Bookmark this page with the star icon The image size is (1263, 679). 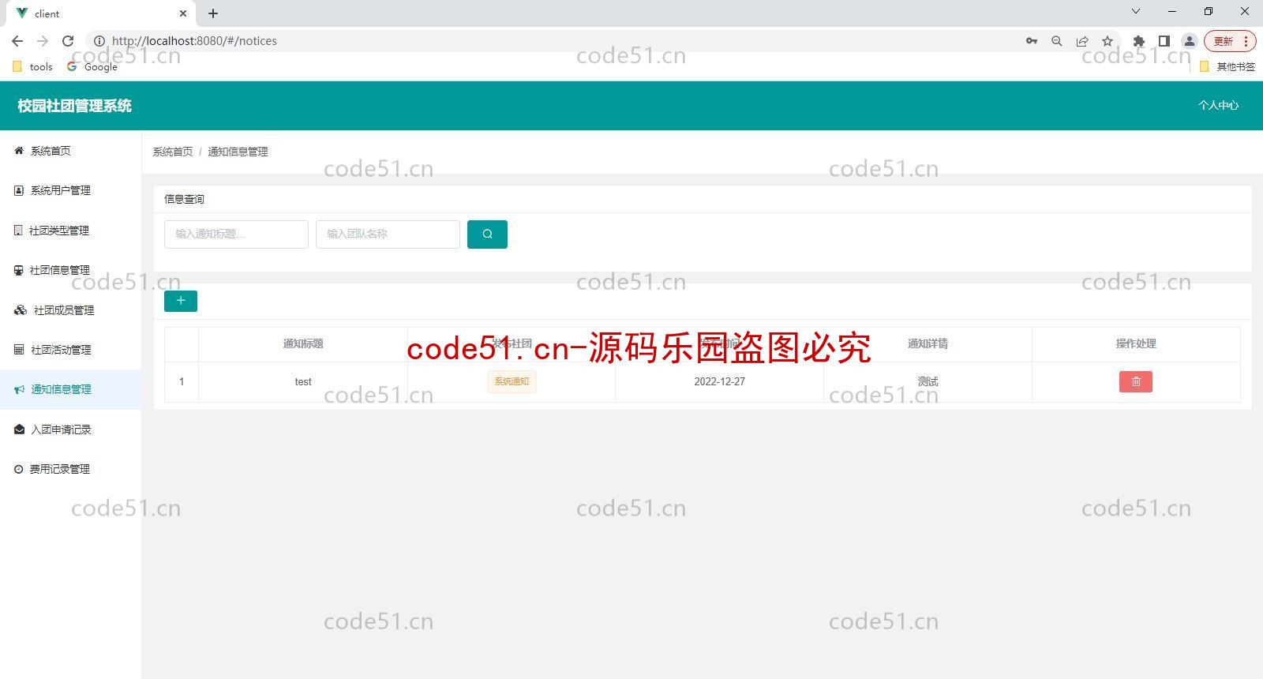1107,41
